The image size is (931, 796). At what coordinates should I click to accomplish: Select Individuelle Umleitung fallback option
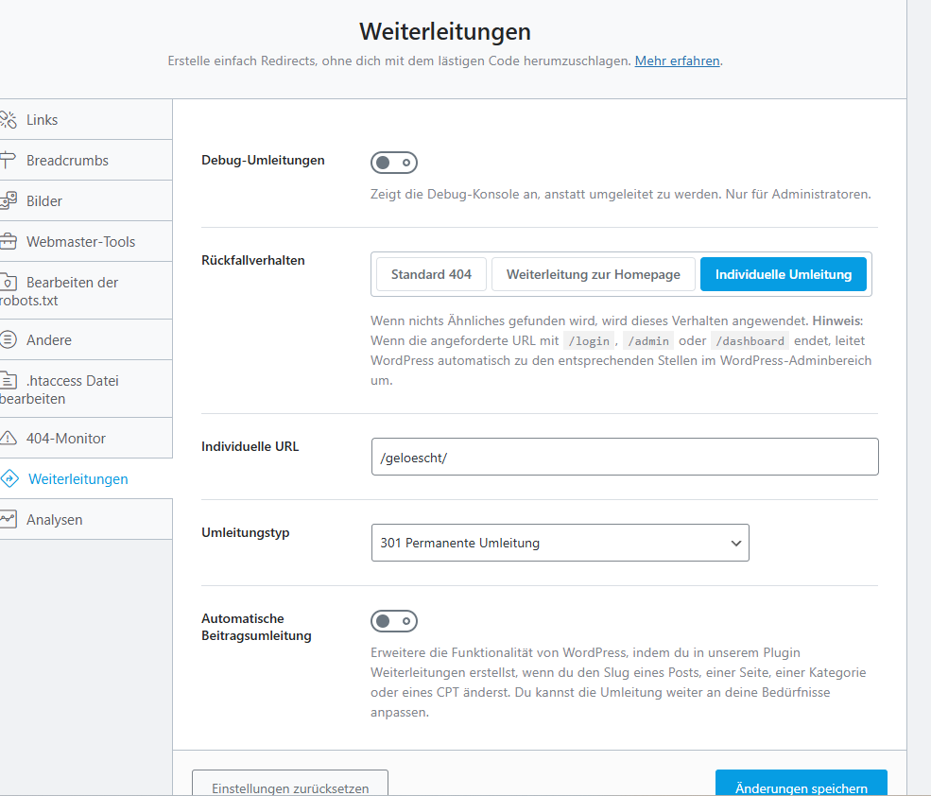tap(783, 274)
